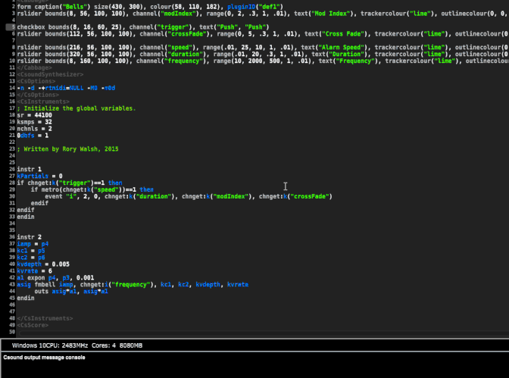The width and height of the screenshot is (509, 378).
Task: Click the 'kvdepth = 0.005' line
Action: click(43, 264)
